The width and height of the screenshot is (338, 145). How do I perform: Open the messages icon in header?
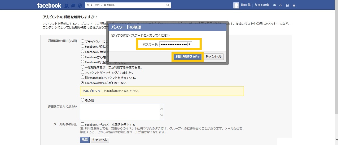[73, 5]
